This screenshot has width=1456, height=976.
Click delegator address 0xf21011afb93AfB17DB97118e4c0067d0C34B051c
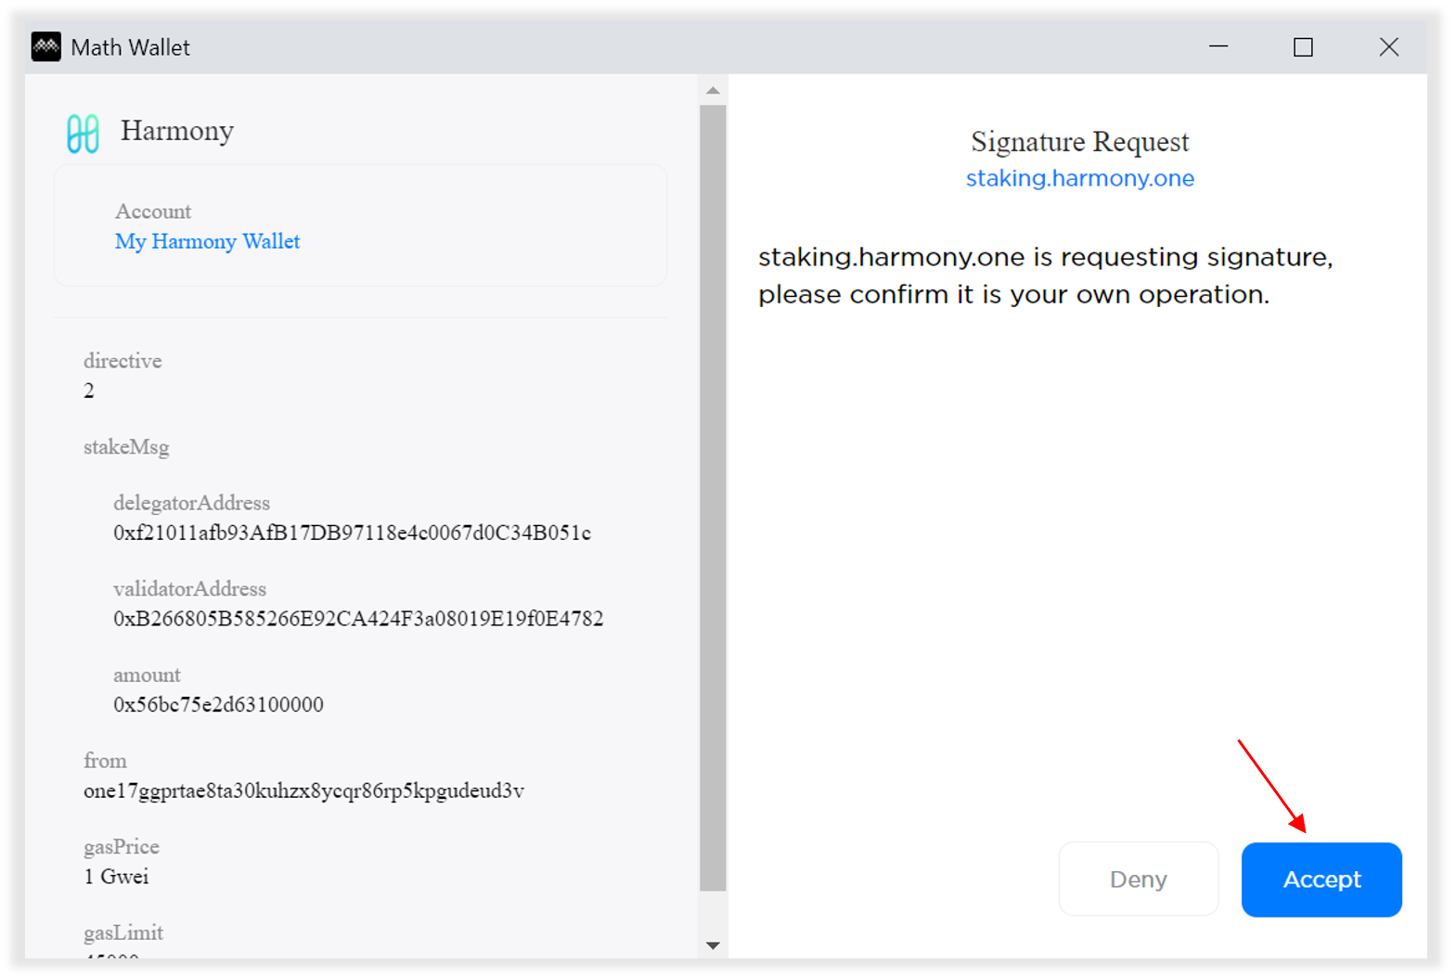[x=352, y=533]
